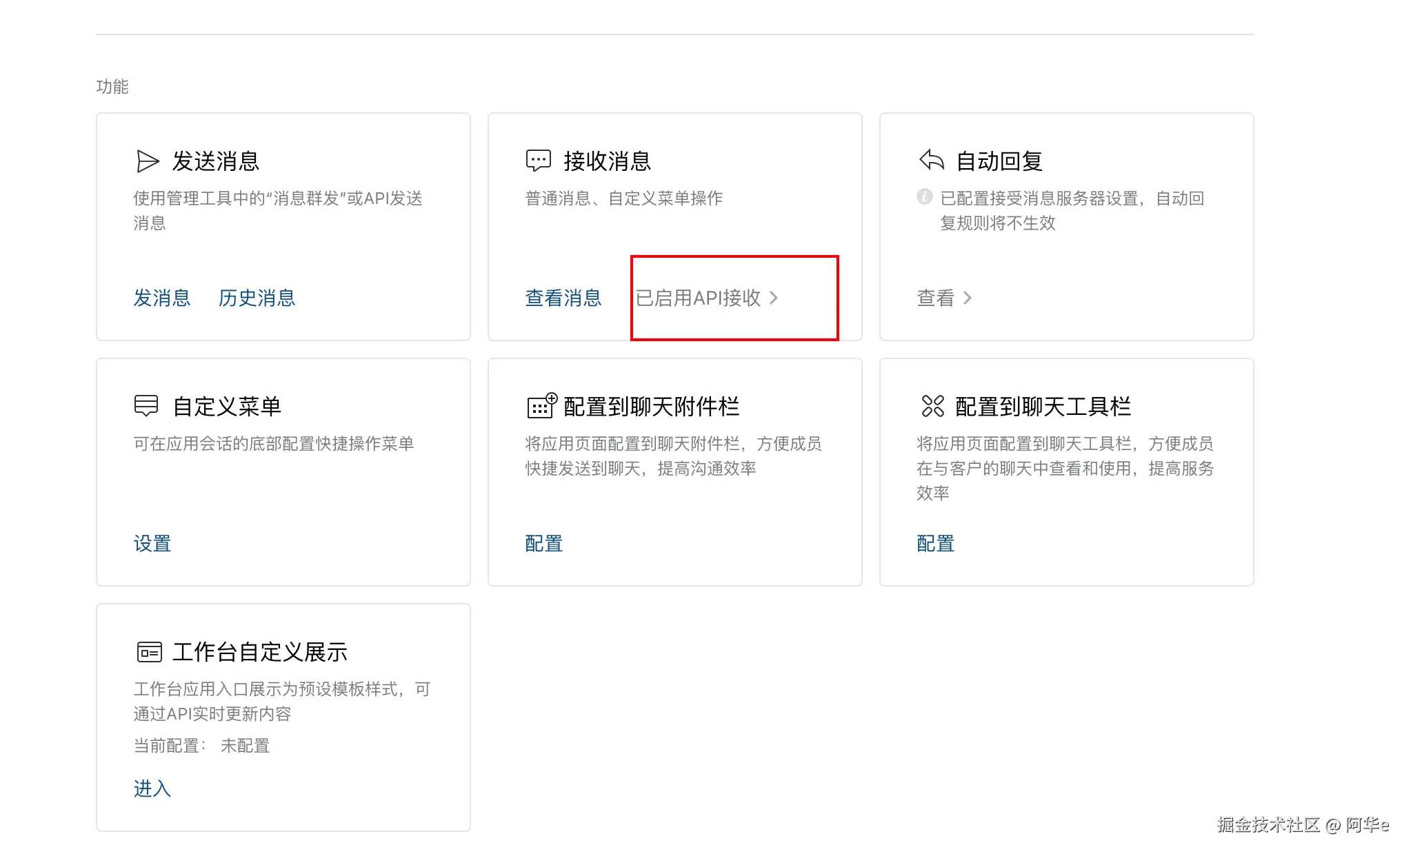This screenshot has width=1411, height=856.
Task: Open the 历史消息 link
Action: click(257, 298)
